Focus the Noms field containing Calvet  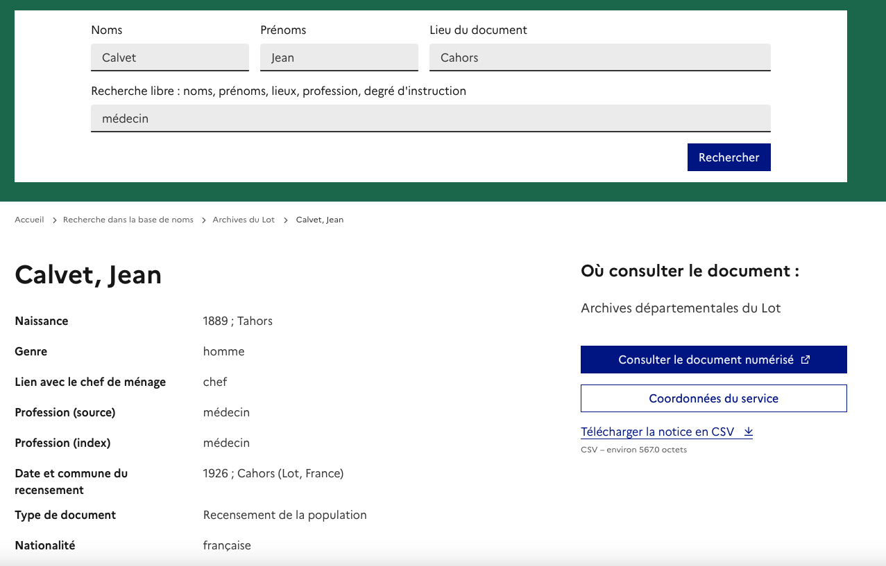(170, 58)
